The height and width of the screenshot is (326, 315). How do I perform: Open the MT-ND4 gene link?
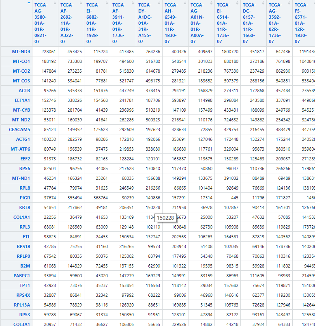coord(21,52)
